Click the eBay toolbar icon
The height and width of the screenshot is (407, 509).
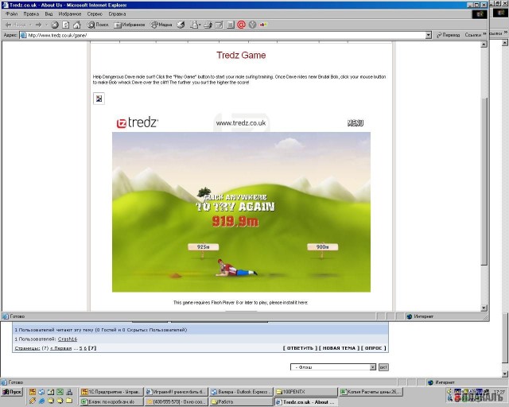tap(263, 25)
